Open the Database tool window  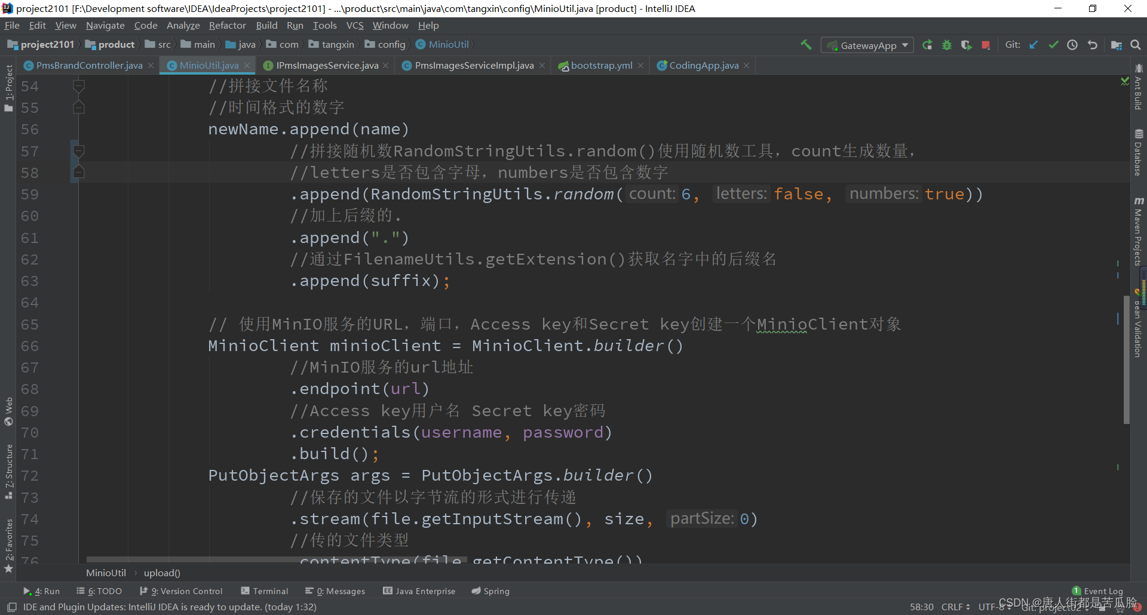[1139, 152]
